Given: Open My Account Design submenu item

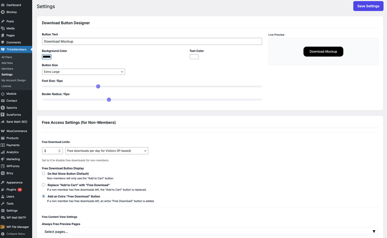Looking at the screenshot, I should (x=14, y=80).
